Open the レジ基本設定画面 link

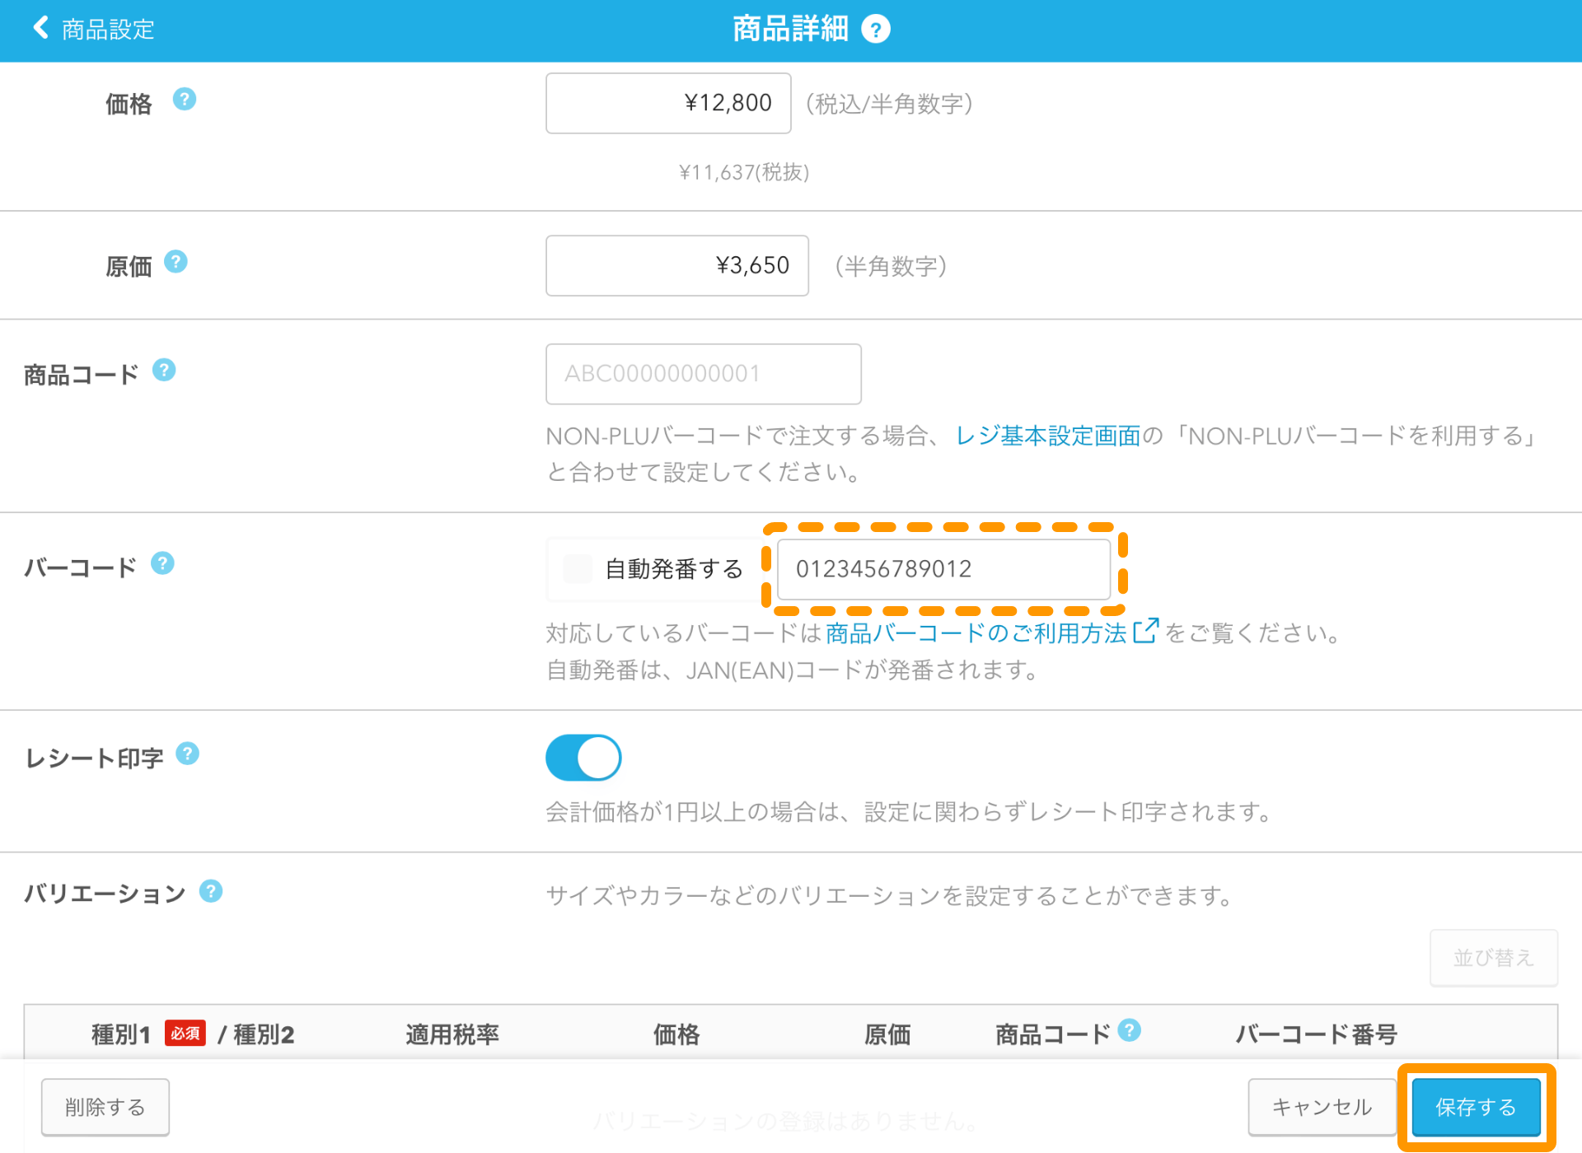click(1047, 436)
